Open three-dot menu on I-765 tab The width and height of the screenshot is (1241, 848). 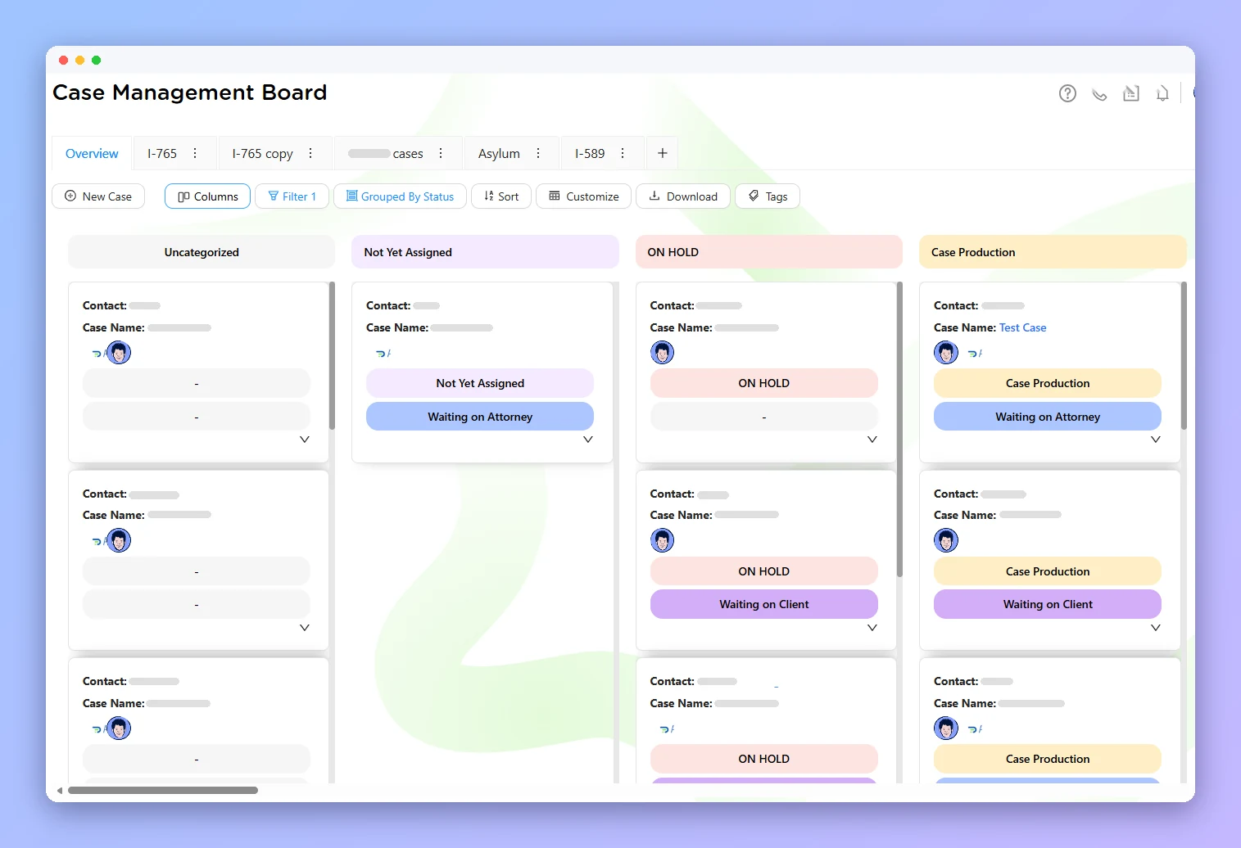pyautogui.click(x=195, y=153)
